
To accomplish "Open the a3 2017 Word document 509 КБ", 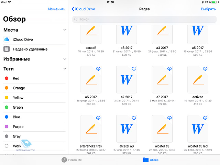I will click(x=126, y=34).
